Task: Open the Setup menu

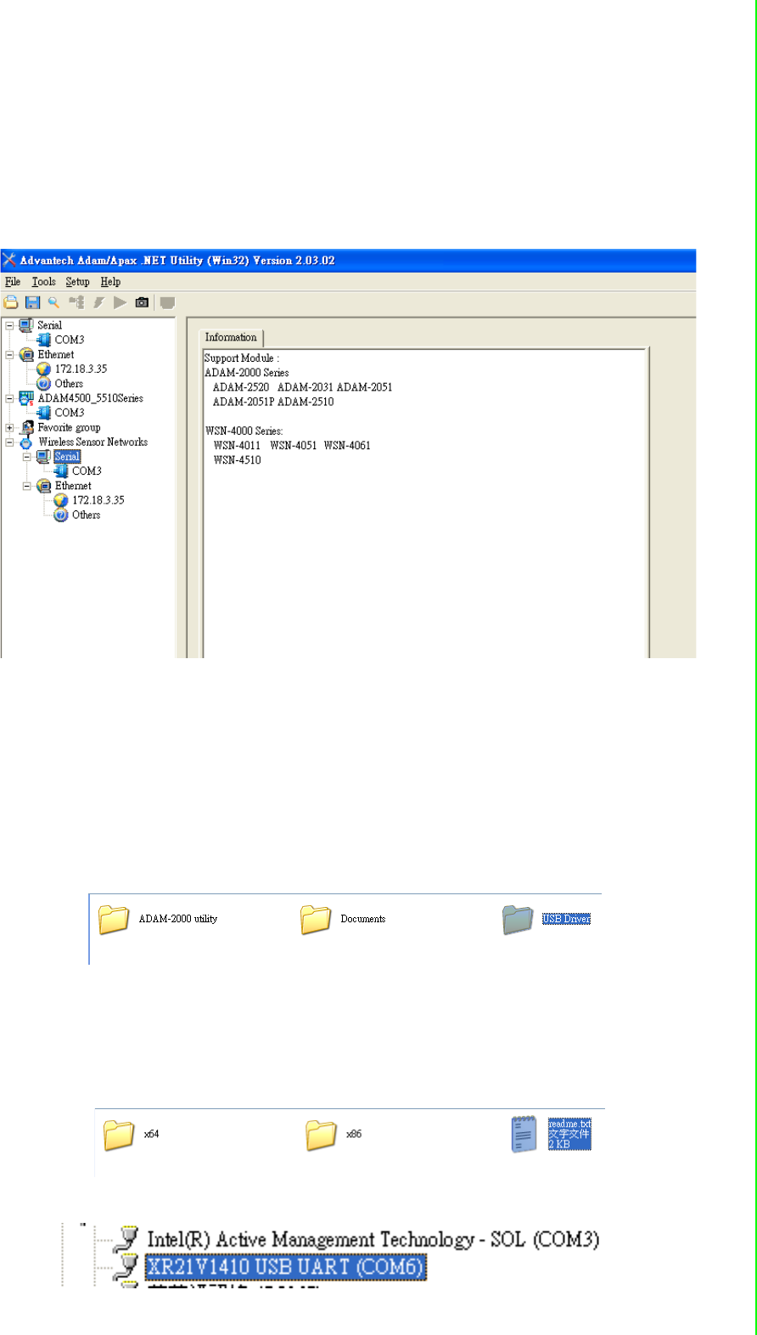Action: pos(77,282)
